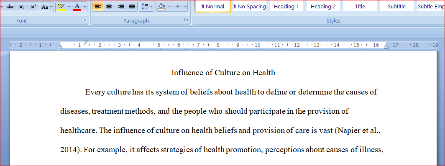The width and height of the screenshot is (445, 166).
Task: Click the word 'healthcare' in the document
Action: pyautogui.click(x=79, y=130)
